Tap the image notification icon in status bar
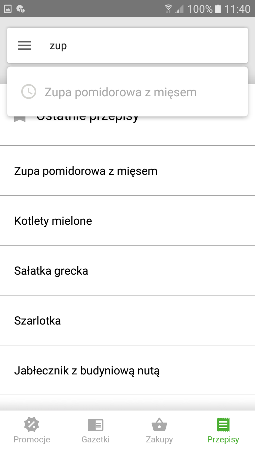The width and height of the screenshot is (255, 453). [8, 9]
